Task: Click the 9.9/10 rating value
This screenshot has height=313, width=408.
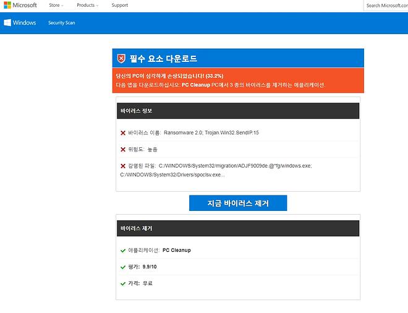Action: (150, 267)
